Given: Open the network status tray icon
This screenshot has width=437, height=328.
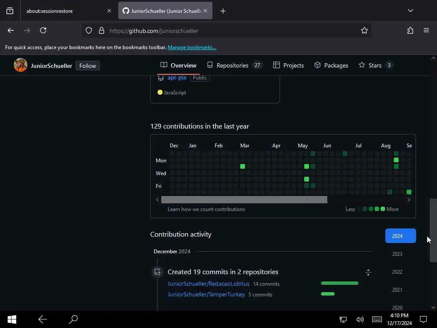Looking at the screenshot, I should pos(343,319).
